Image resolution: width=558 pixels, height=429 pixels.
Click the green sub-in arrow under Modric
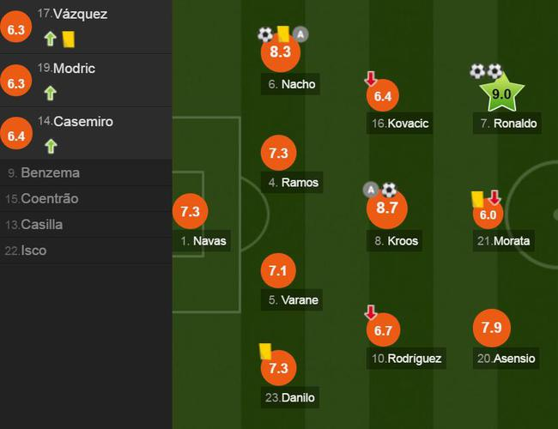51,92
